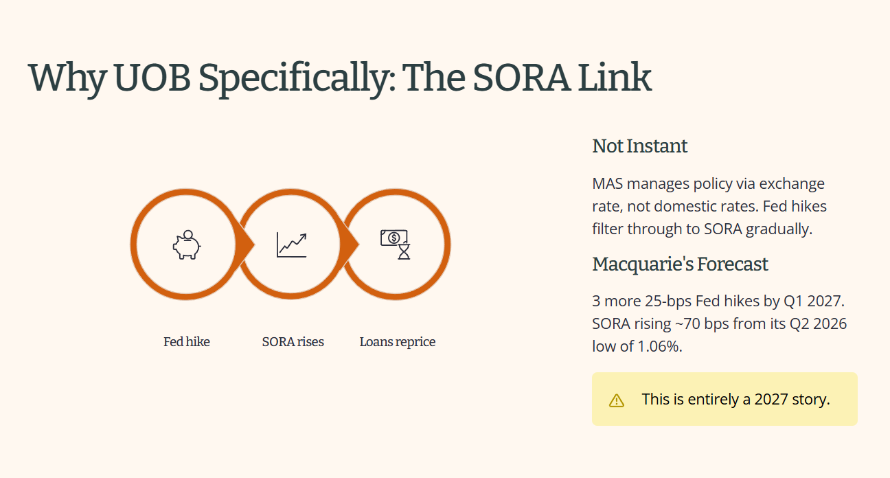The width and height of the screenshot is (890, 478).
Task: Select the rising line chart icon
Action: pyautogui.click(x=292, y=245)
